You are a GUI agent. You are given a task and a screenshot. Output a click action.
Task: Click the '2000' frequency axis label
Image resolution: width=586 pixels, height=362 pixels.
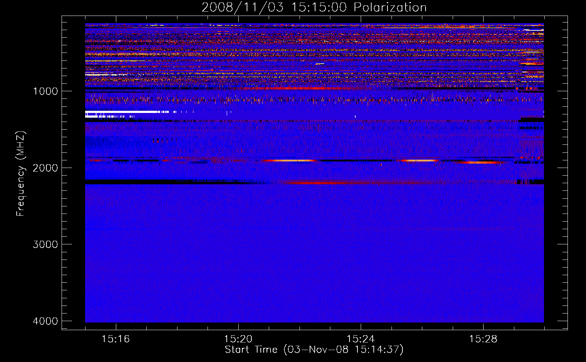[x=45, y=168]
